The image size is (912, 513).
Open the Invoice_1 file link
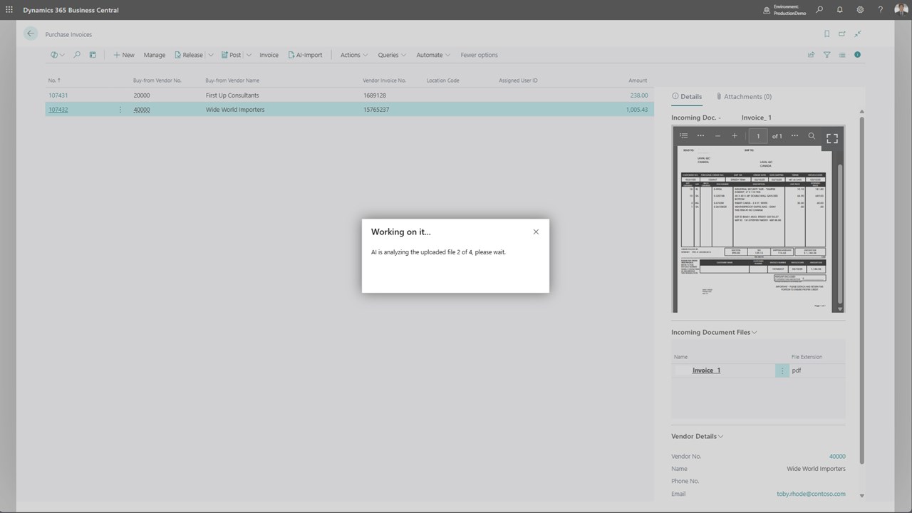[706, 370]
